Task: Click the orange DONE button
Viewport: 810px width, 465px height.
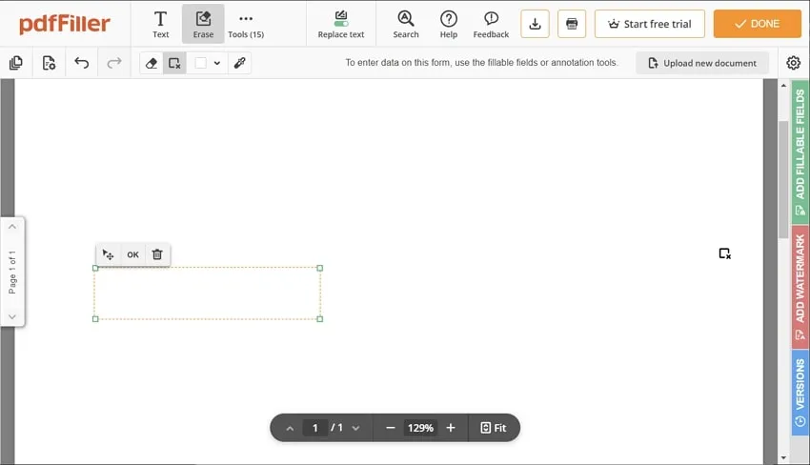Action: [x=757, y=24]
